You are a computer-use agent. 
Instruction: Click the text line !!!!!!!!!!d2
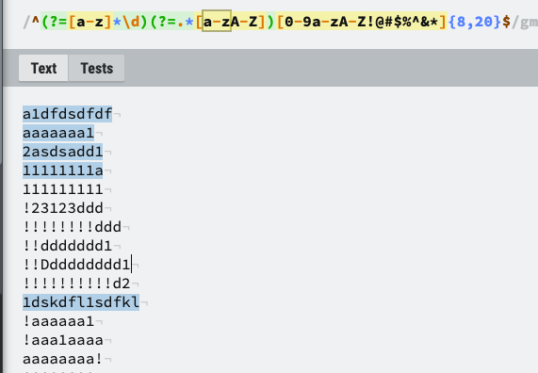[x=76, y=284]
